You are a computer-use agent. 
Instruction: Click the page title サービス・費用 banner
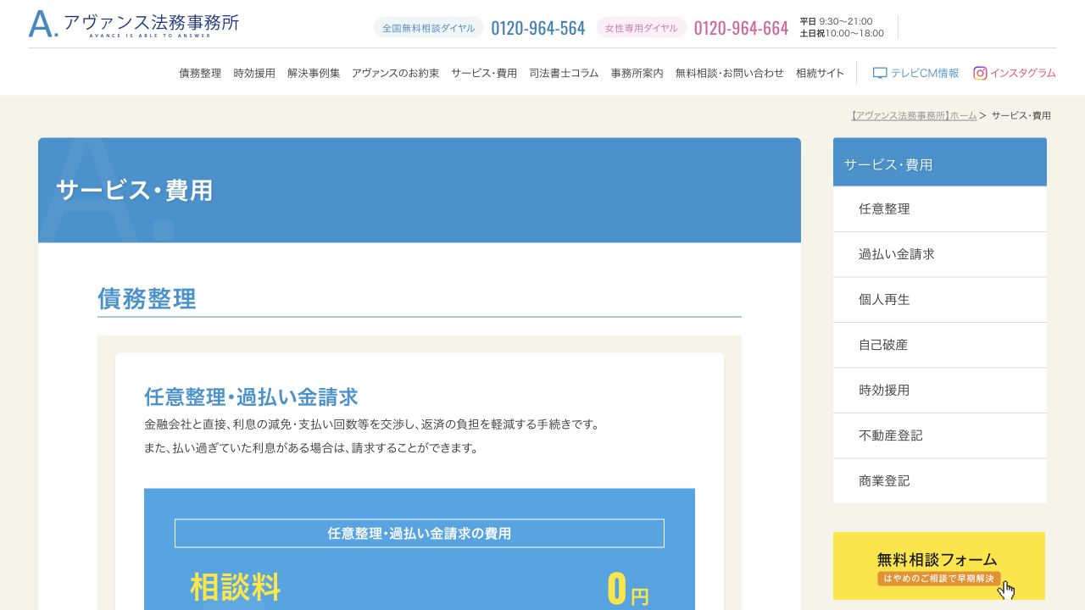pos(420,191)
